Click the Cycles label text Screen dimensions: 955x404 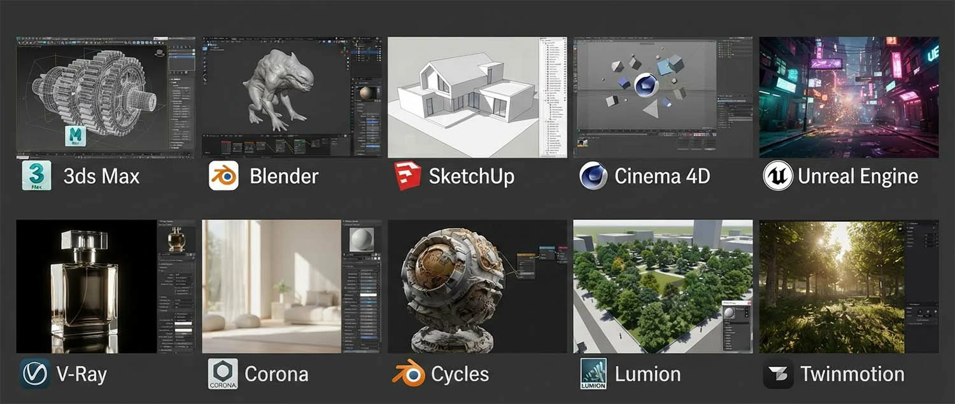(460, 374)
